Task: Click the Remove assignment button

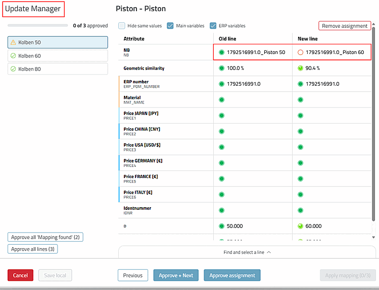Action: [345, 26]
